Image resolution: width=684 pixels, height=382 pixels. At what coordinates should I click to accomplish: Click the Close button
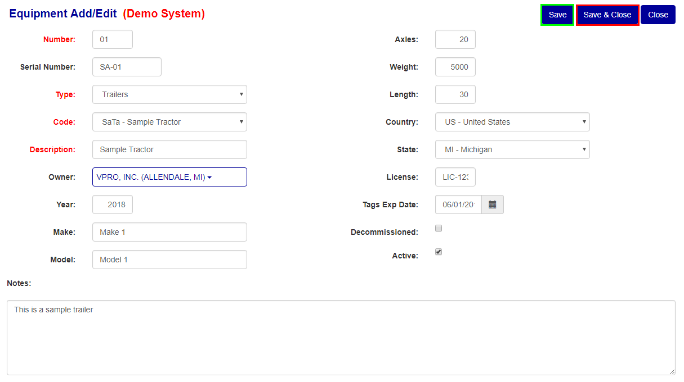[x=658, y=15]
